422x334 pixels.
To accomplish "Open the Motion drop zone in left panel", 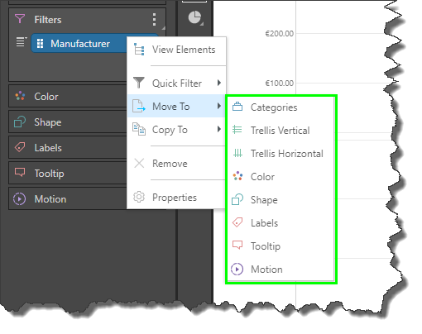I will coord(68,199).
